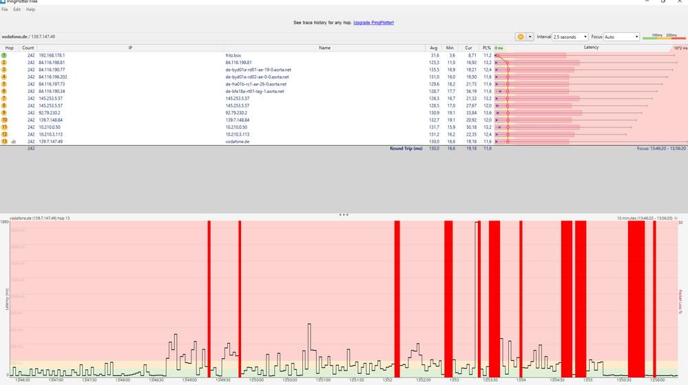Open the Focus Auto dropdown

[x=621, y=37]
